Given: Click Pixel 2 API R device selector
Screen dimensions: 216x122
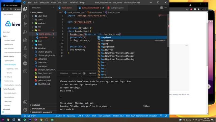Looking at the screenshot, I should (142, 116).
